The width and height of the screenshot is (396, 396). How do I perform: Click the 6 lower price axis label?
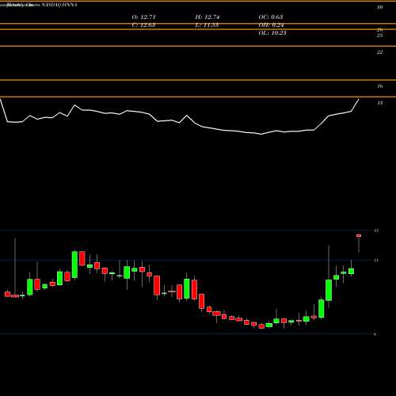[375, 334]
